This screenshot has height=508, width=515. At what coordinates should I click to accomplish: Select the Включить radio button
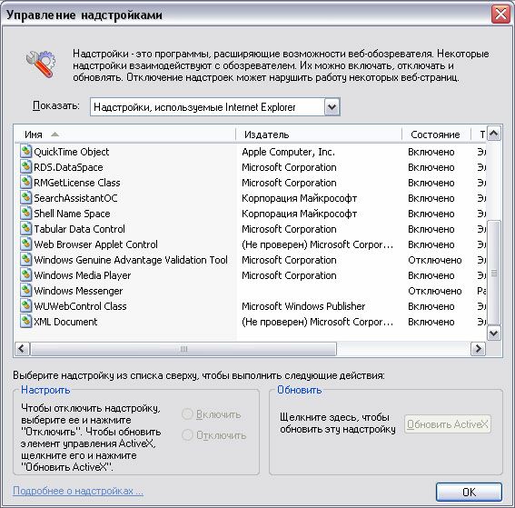click(187, 414)
